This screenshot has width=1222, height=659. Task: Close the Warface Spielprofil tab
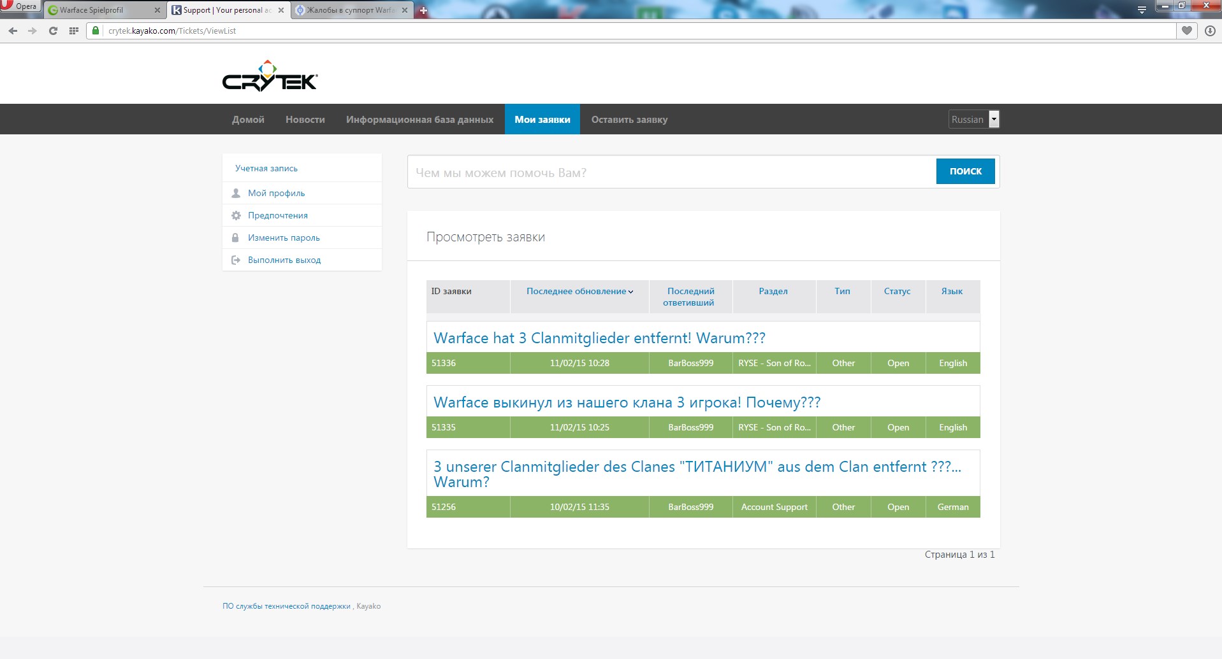[157, 10]
